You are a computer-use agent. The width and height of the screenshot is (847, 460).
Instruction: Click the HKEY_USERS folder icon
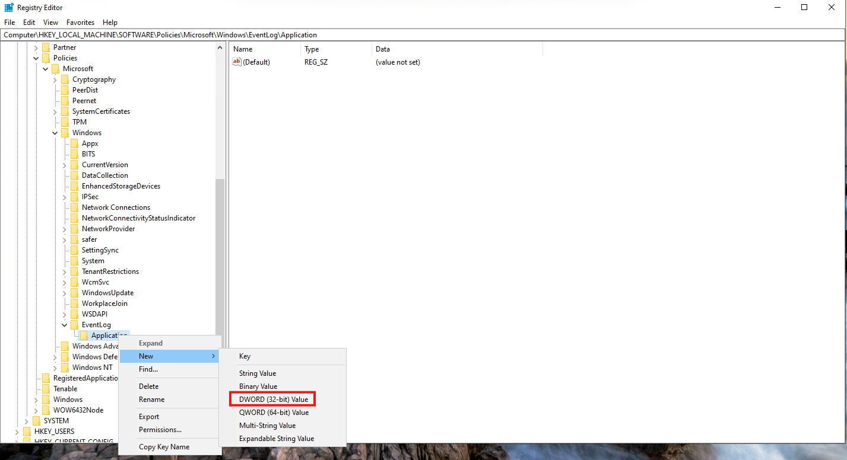pyautogui.click(x=27, y=432)
